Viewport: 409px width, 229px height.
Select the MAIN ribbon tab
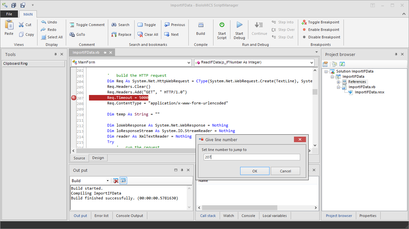point(28,14)
